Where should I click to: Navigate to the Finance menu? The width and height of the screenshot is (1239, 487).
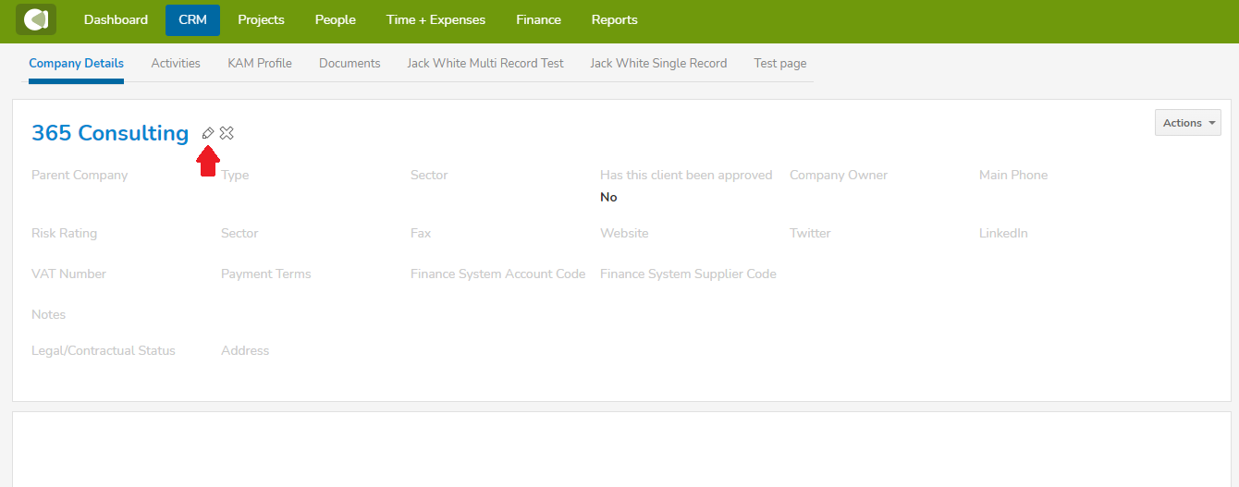pos(538,19)
